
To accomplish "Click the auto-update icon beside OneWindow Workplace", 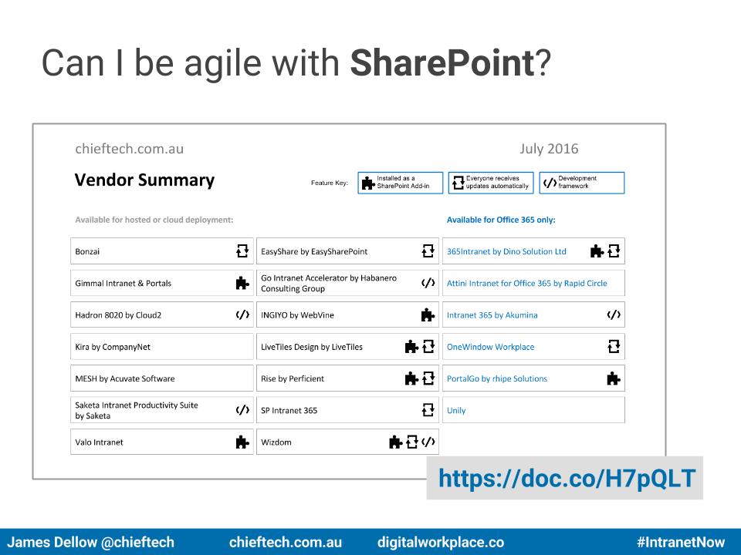I will click(614, 346).
